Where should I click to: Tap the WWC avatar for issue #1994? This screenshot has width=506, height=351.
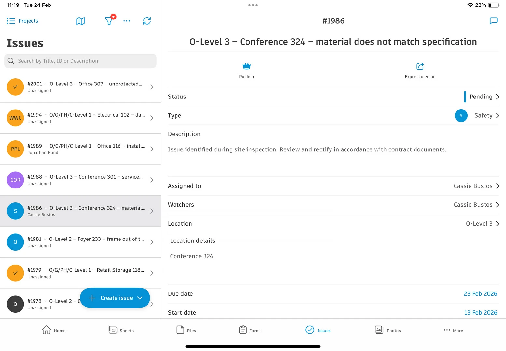(x=15, y=118)
